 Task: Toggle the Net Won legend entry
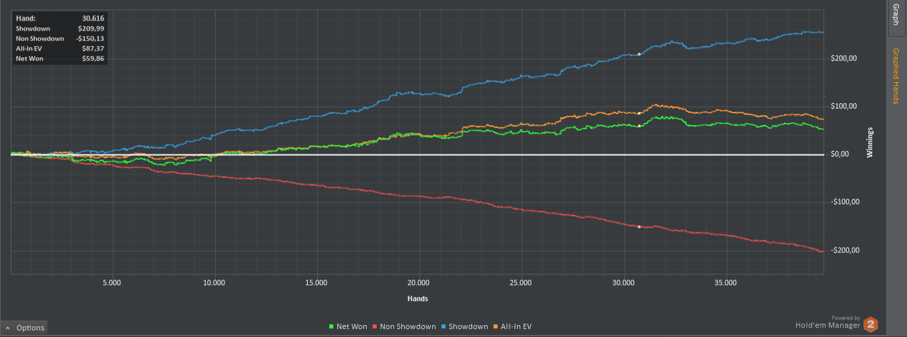click(x=348, y=326)
